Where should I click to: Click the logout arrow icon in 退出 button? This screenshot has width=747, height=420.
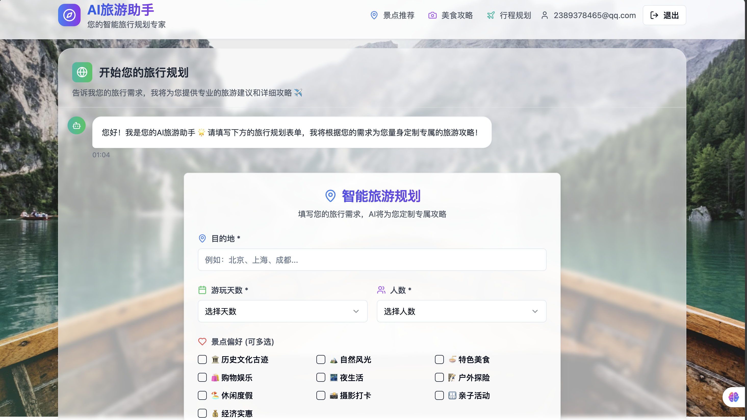coord(654,15)
